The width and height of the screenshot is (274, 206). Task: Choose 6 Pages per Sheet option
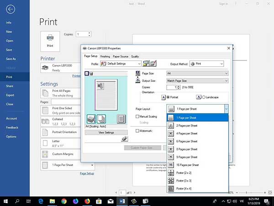pos(198,141)
